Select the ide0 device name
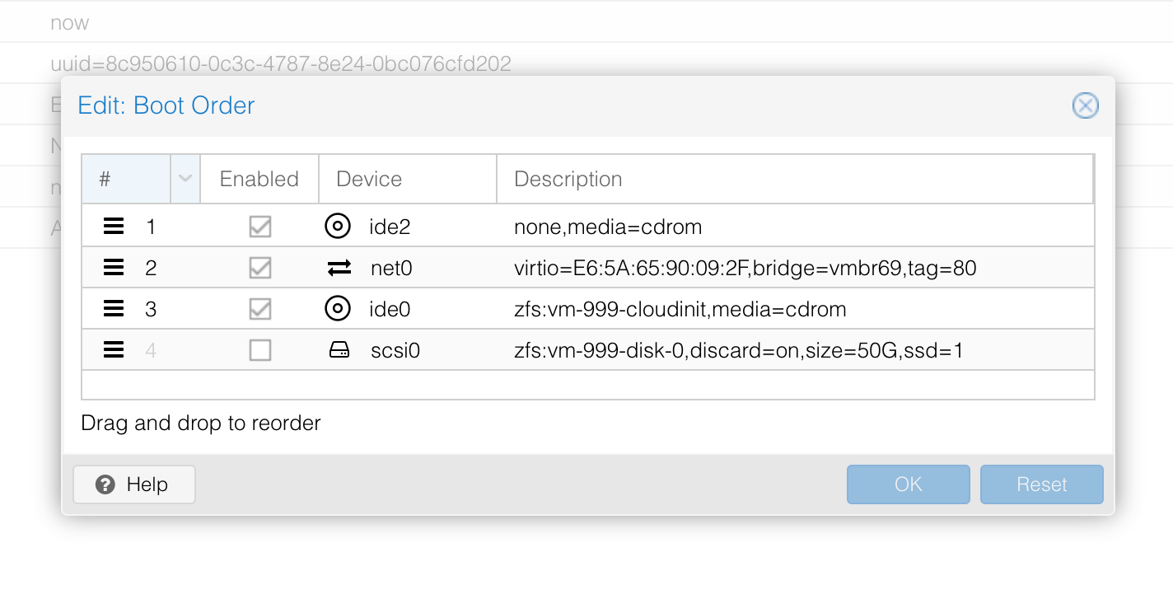 tap(390, 309)
